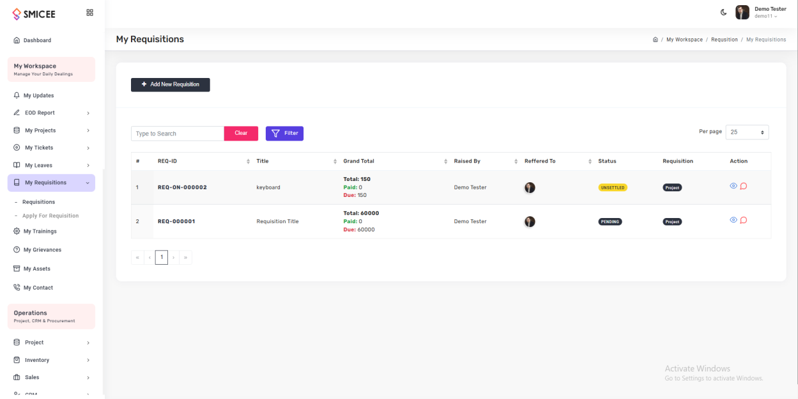The height and width of the screenshot is (399, 798).
Task: Open Per page dropdown
Action: click(x=748, y=132)
